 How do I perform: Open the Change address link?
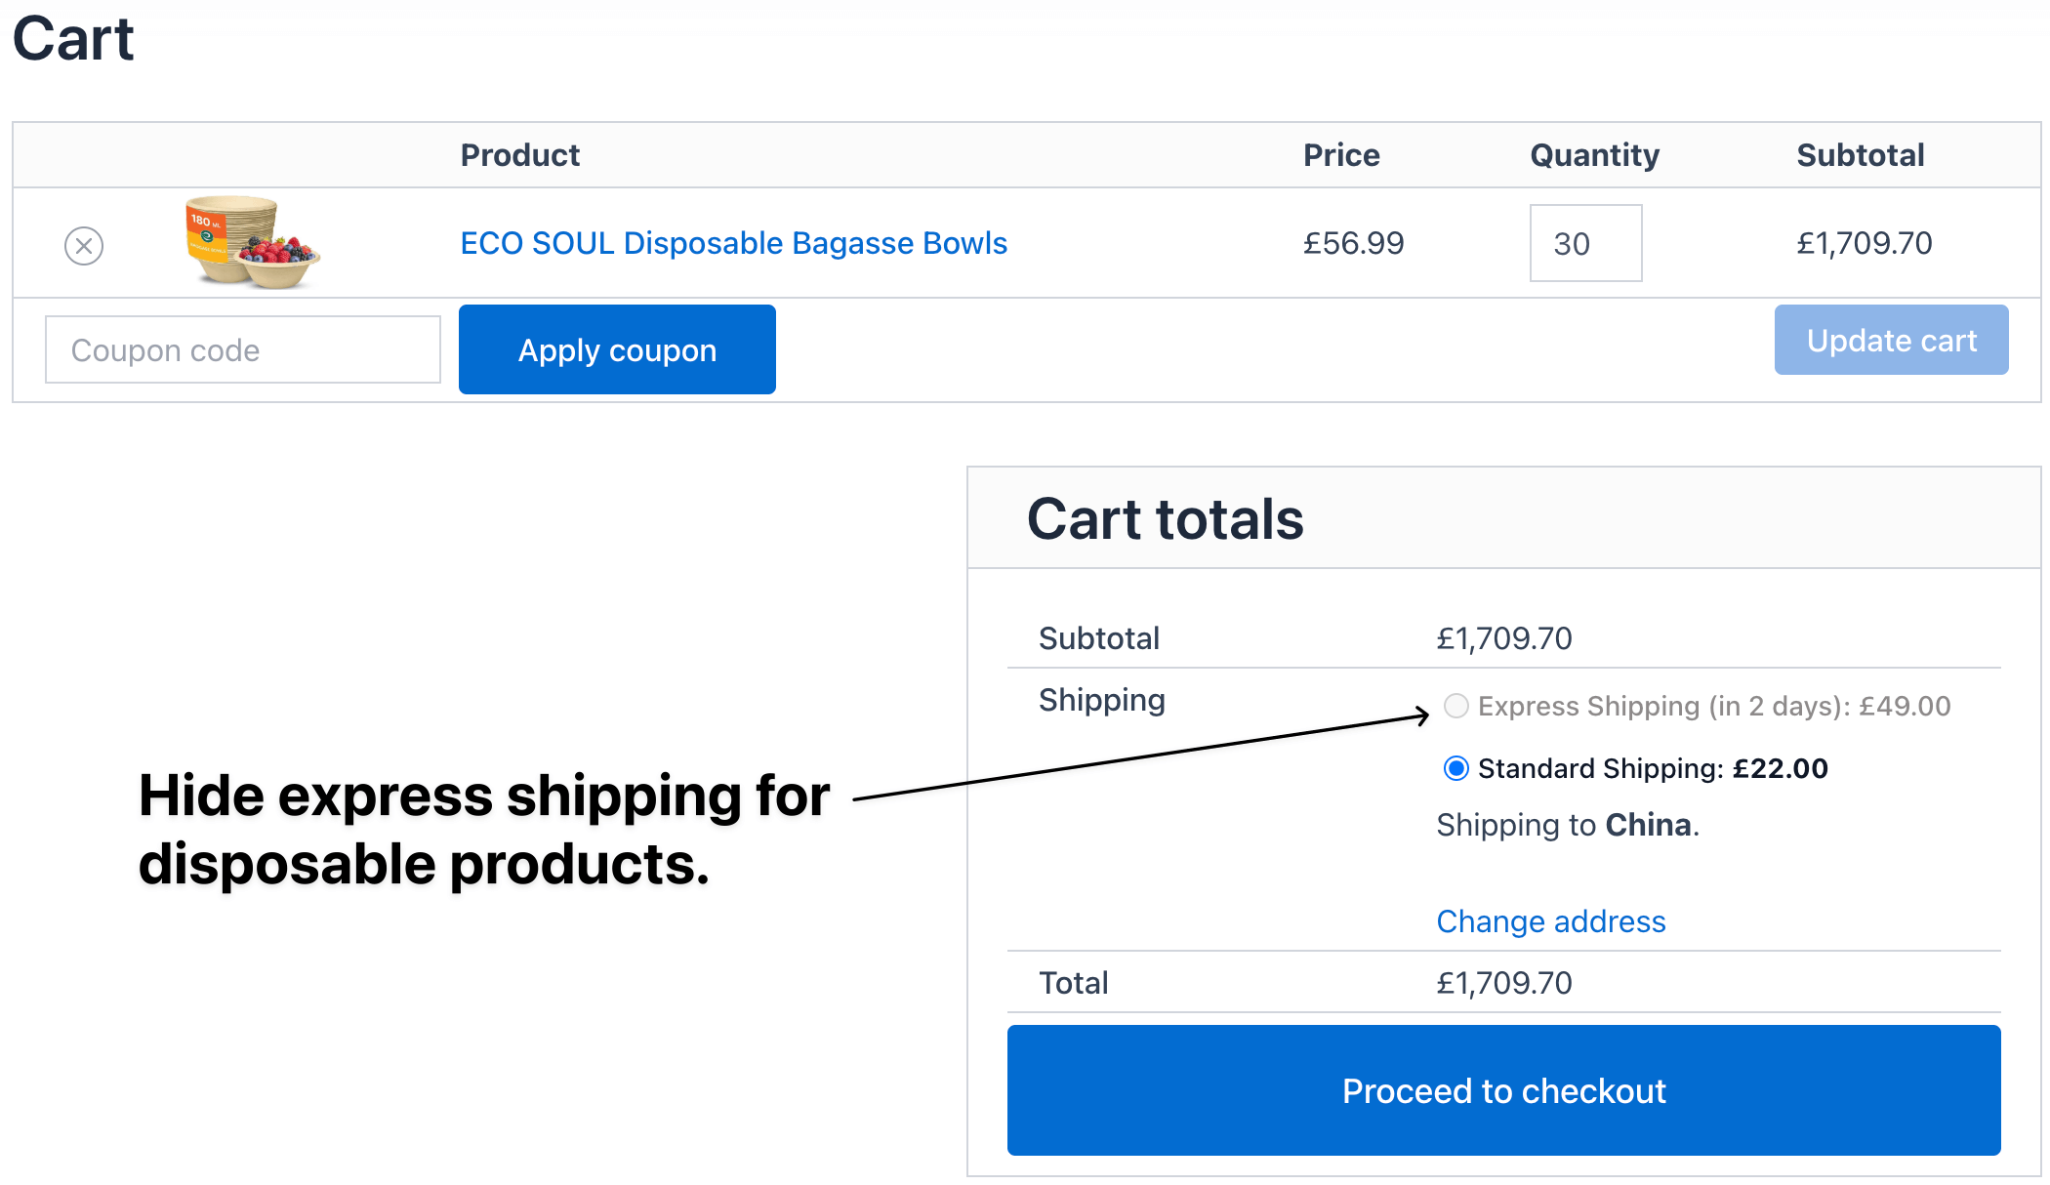pyautogui.click(x=1550, y=921)
